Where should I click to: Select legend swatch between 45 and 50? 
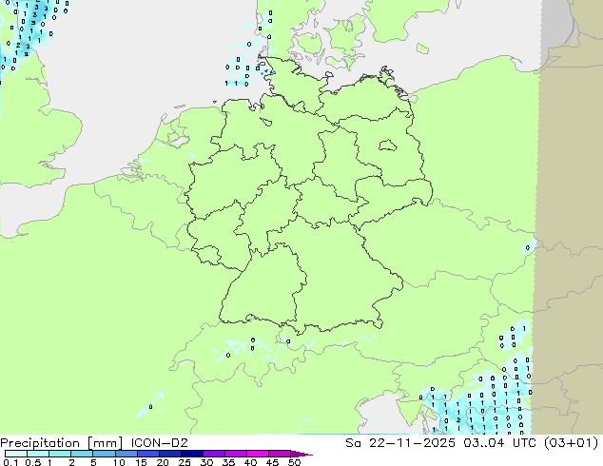279,454
